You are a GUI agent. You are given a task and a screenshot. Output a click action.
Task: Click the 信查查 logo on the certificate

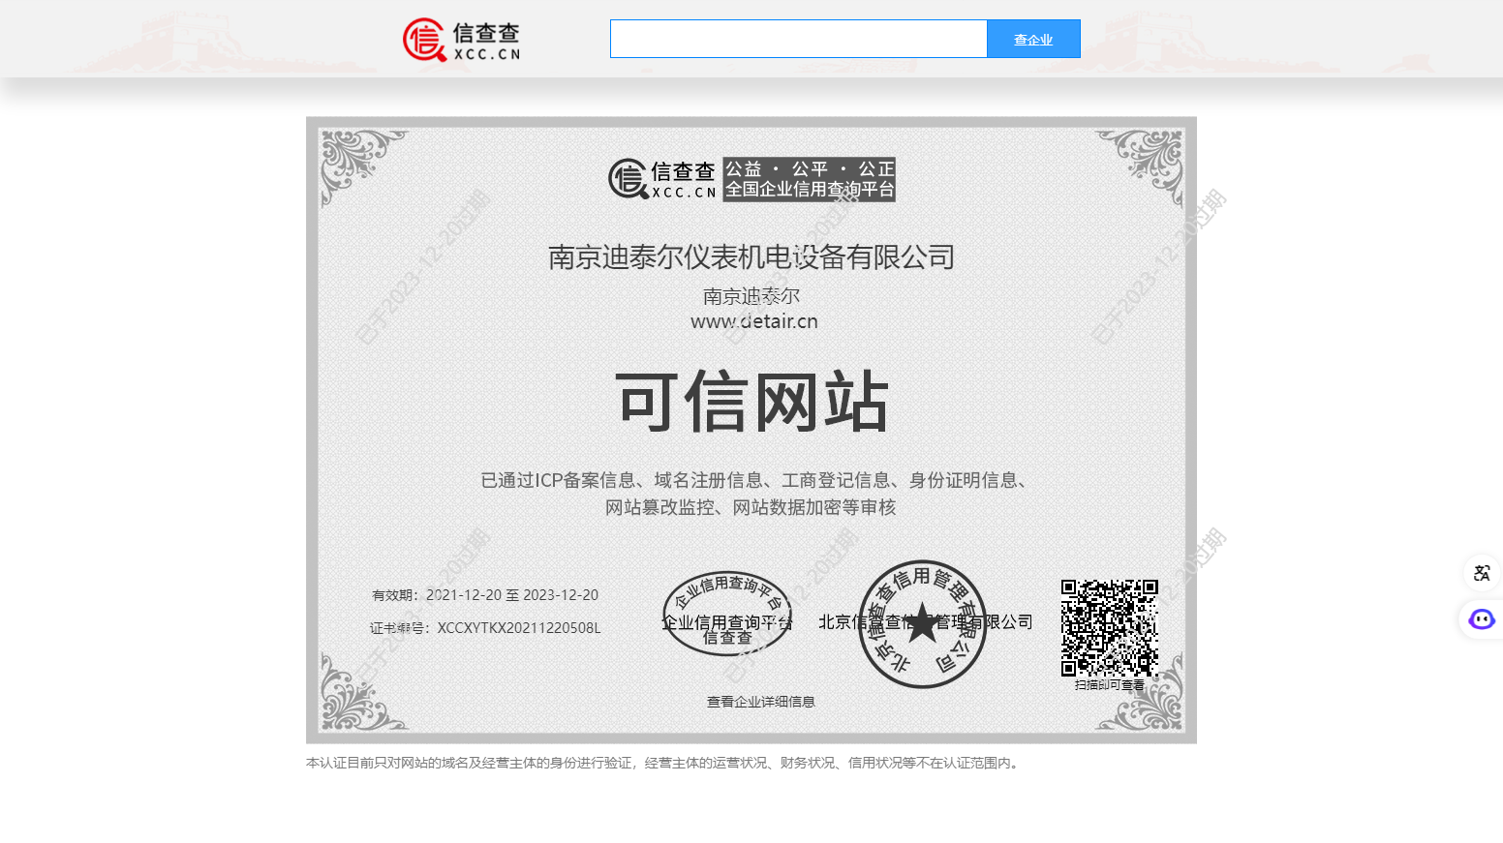[x=662, y=180]
